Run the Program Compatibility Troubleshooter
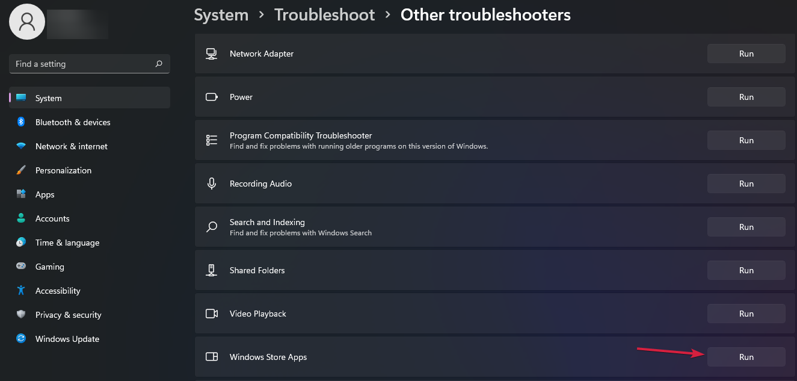797x381 pixels. (746, 140)
